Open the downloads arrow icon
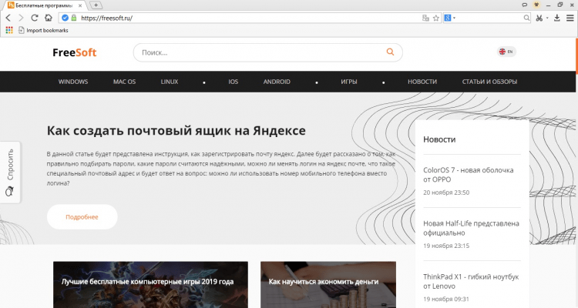The height and width of the screenshot is (308, 578). coord(557,18)
